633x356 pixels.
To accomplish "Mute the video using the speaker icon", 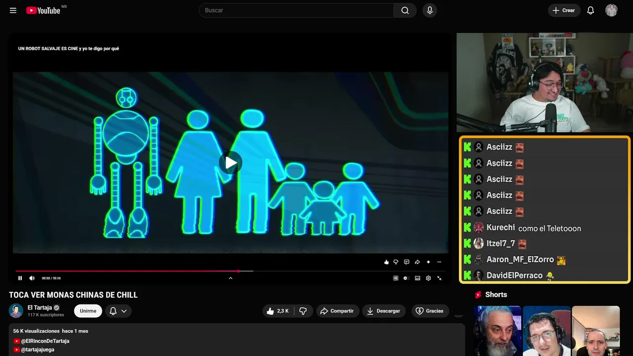I will [32, 278].
